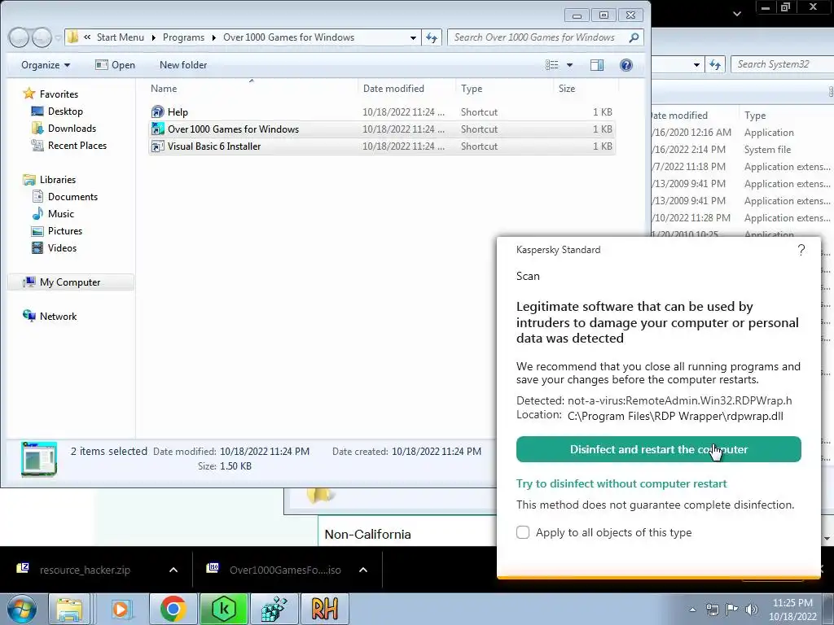Click the Action Center flag tray icon
The image size is (834, 625).
click(x=732, y=610)
